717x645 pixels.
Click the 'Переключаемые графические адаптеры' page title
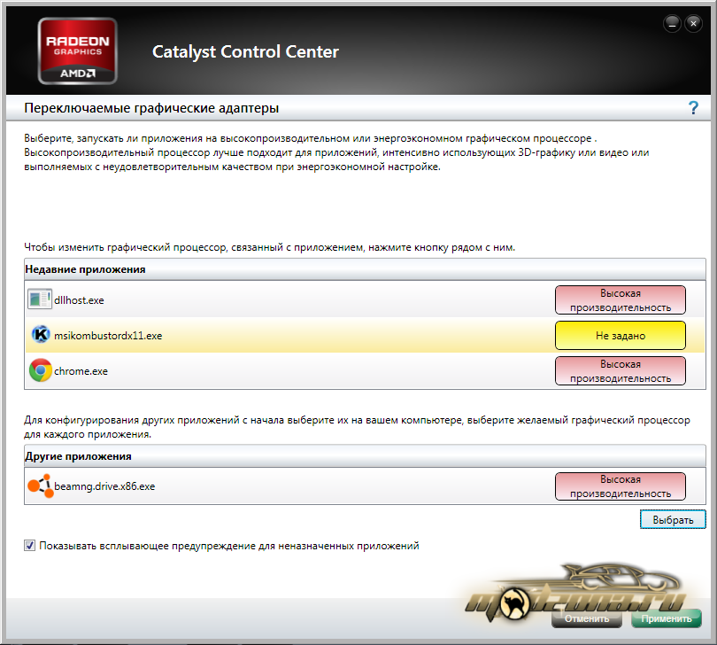click(x=151, y=108)
